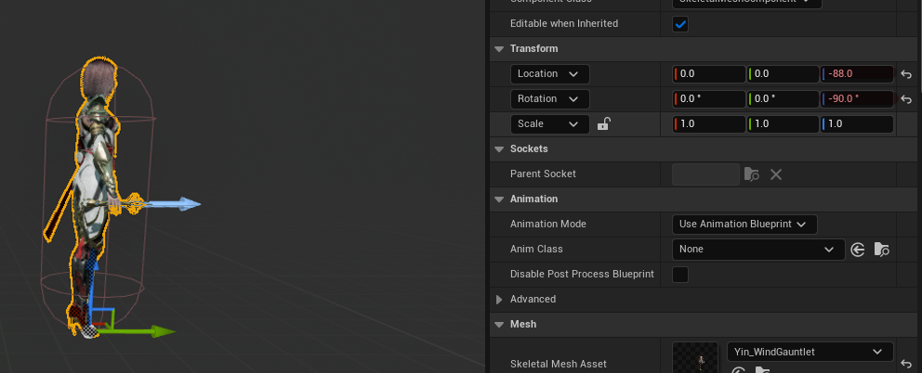
Task: Edit the Location Z value -88.0
Action: pos(857,74)
